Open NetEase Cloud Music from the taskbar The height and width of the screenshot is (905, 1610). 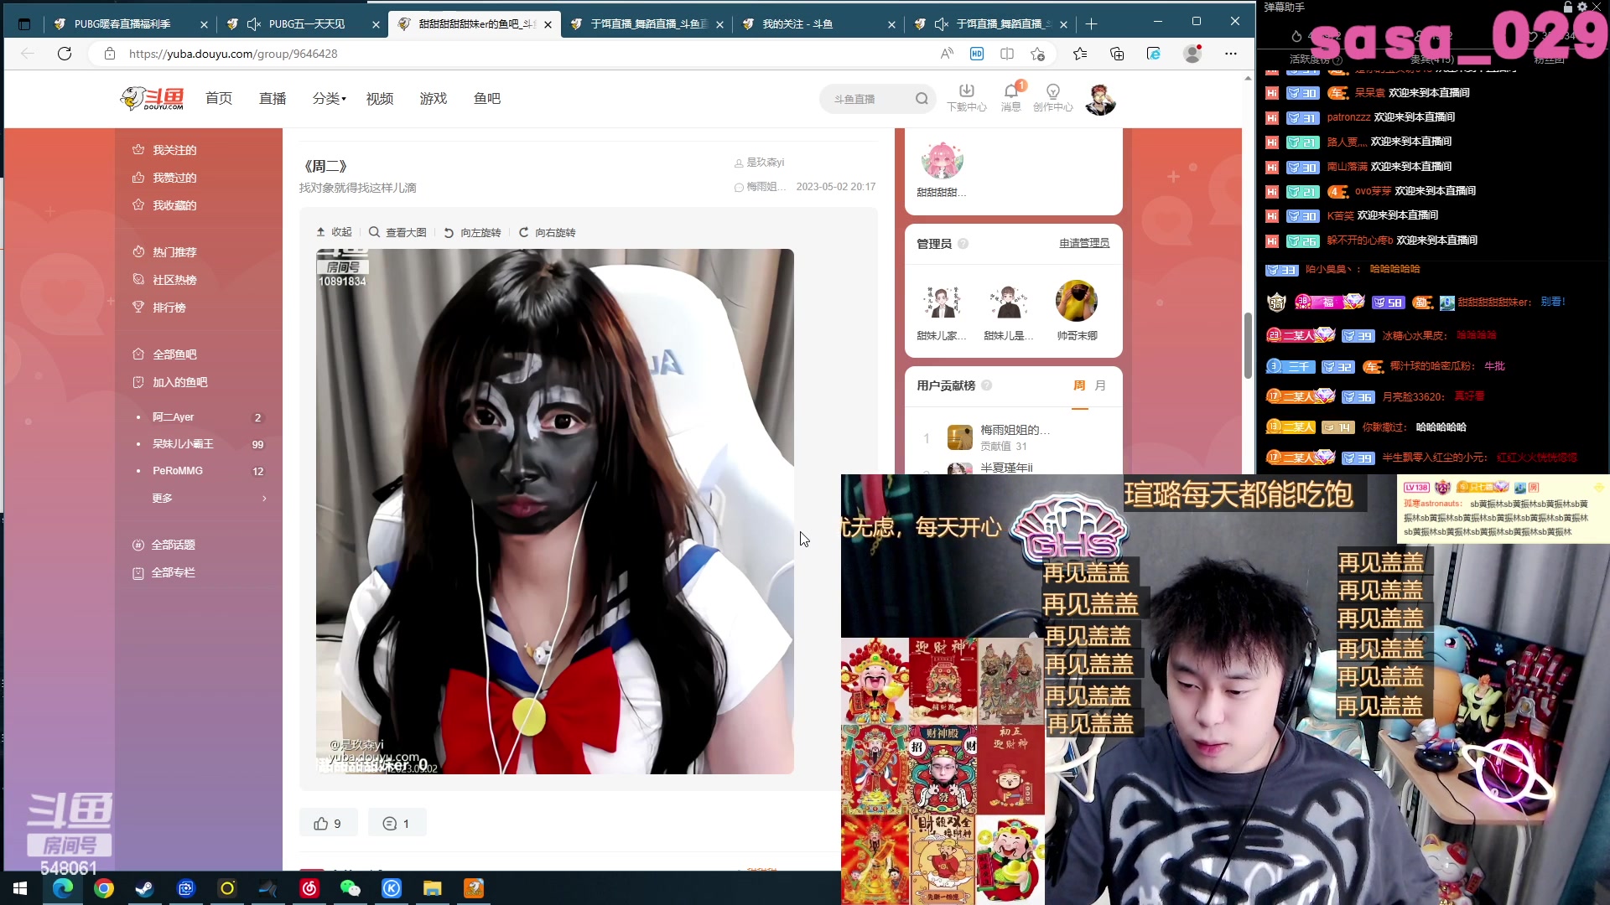click(x=309, y=888)
